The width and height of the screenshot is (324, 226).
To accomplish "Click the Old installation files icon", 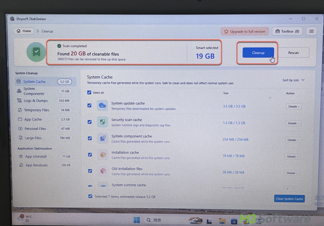I will (103, 171).
